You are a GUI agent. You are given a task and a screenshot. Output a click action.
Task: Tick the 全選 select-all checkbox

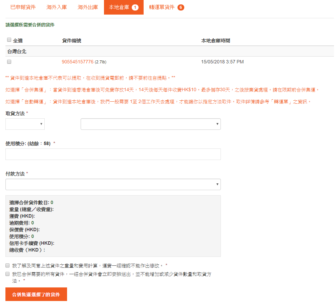[9, 40]
